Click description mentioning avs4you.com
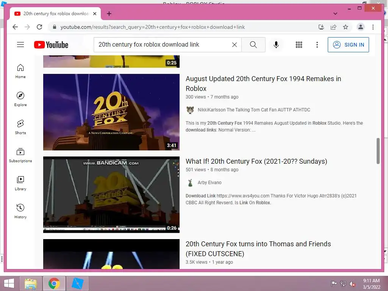 (x=271, y=199)
